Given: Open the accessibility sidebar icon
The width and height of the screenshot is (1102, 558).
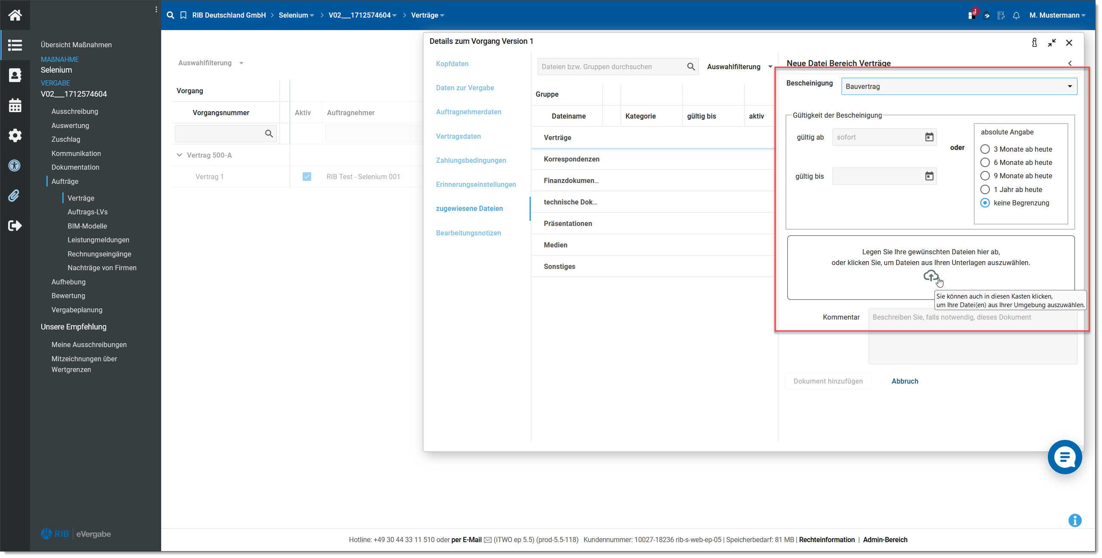Looking at the screenshot, I should [15, 165].
